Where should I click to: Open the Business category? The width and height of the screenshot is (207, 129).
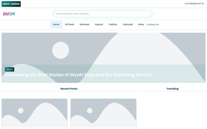coord(85,24)
